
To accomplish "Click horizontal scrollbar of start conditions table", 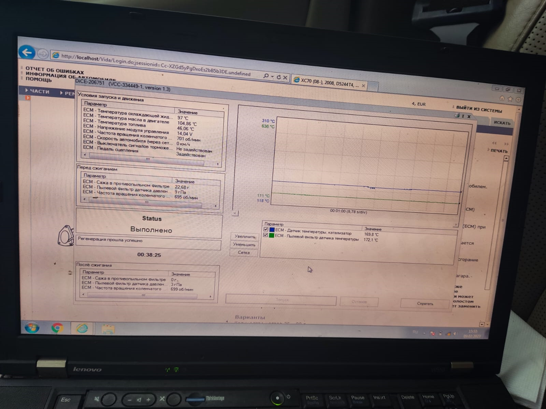I will tap(147, 159).
